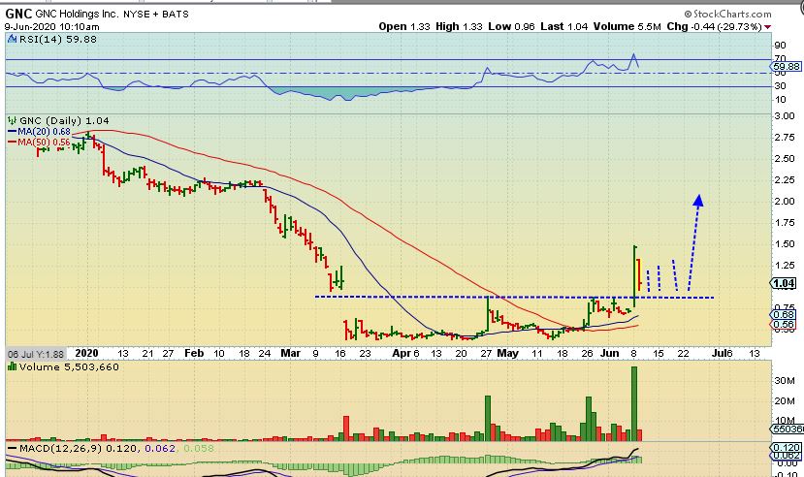Click the boxed 0.062 MACD signal axis tag
The width and height of the screenshot is (804, 477).
tap(786, 456)
